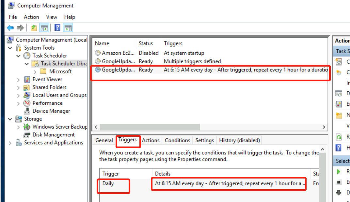Toggle the Show/Hide Action Pane icon
350x202 pixels.
(x=68, y=28)
